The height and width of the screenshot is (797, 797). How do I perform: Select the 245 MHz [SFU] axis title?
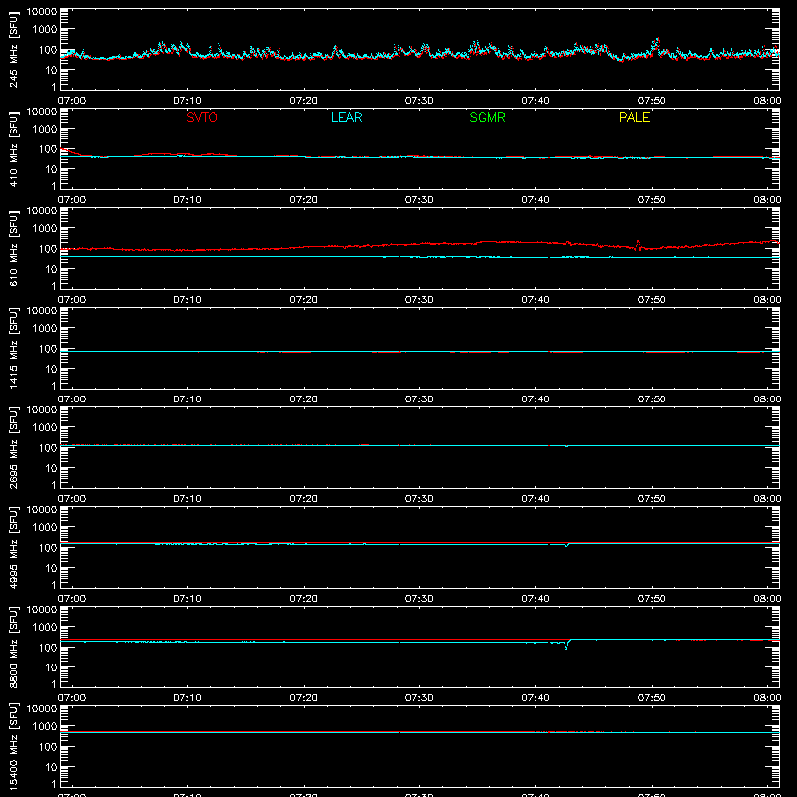14,49
